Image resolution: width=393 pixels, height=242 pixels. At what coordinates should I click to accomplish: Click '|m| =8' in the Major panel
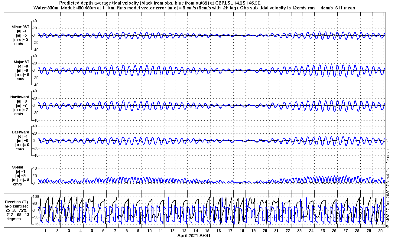(22, 70)
